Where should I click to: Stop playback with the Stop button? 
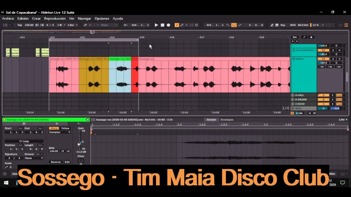162,25
